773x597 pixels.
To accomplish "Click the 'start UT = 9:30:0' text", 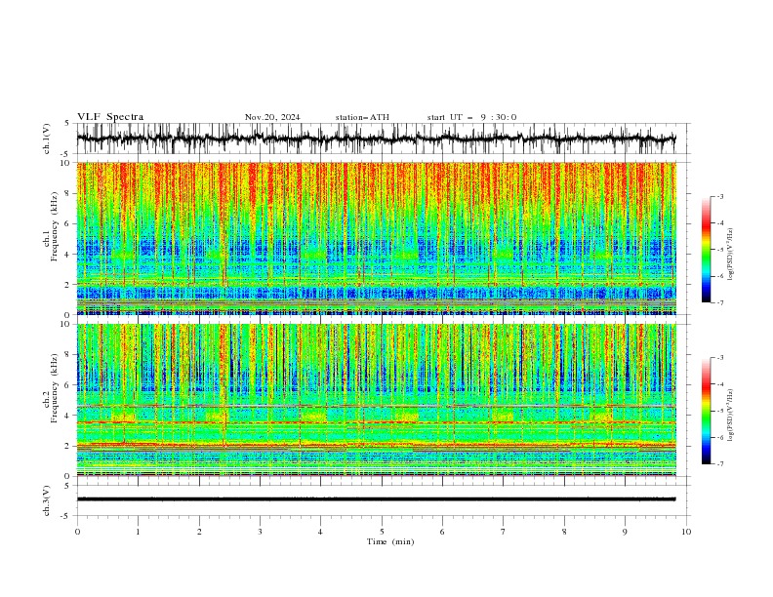I will [x=471, y=117].
